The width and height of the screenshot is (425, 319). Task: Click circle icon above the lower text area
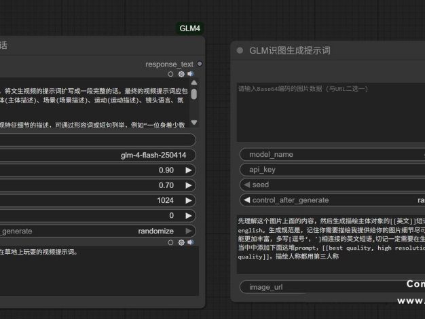pyautogui.click(x=170, y=242)
